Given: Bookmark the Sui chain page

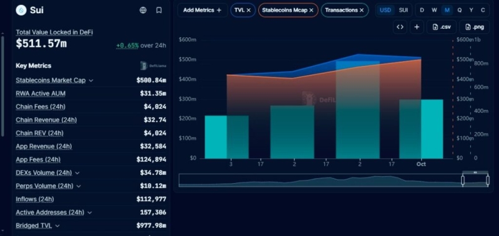Looking at the screenshot, I should coord(159,10).
